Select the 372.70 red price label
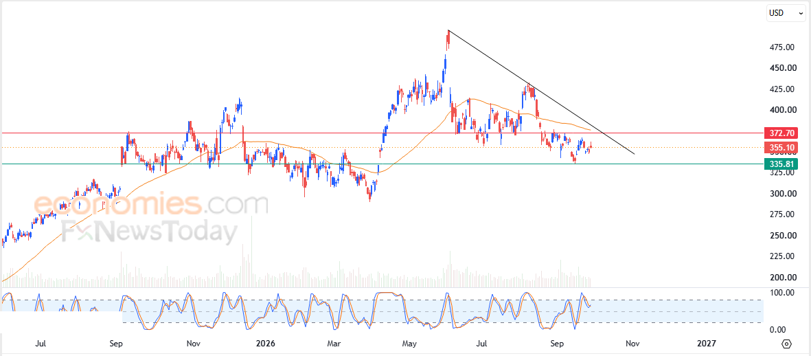The width and height of the screenshot is (811, 356). (x=781, y=133)
